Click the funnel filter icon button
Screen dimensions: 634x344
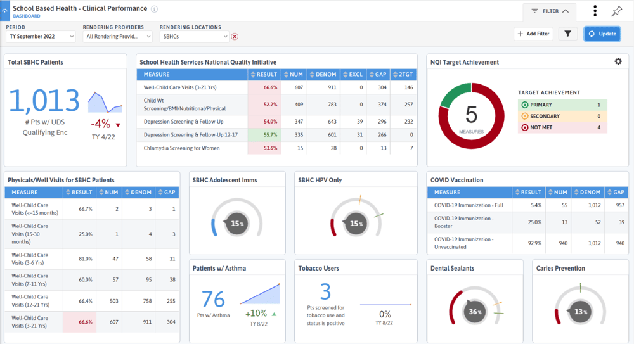tap(567, 34)
